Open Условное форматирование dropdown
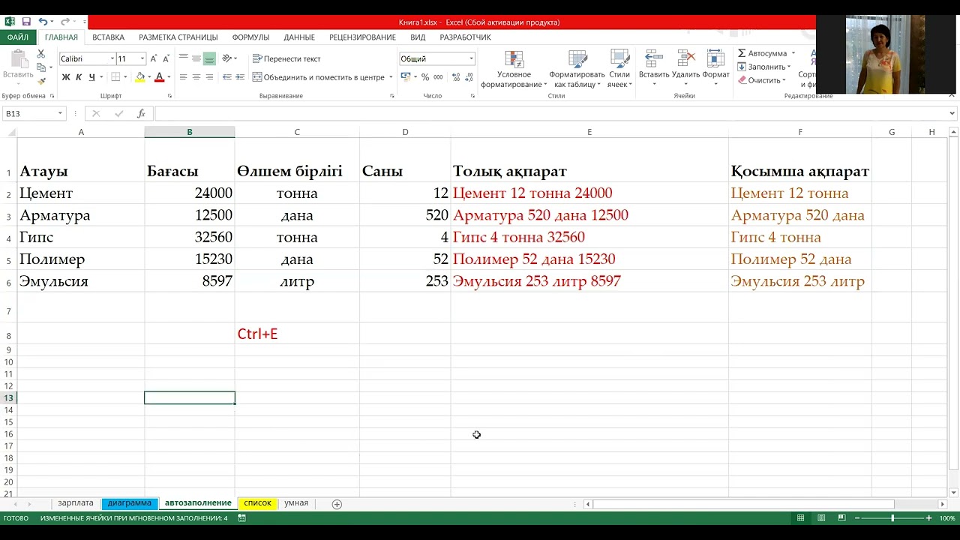Image resolution: width=960 pixels, height=540 pixels. tap(514, 70)
